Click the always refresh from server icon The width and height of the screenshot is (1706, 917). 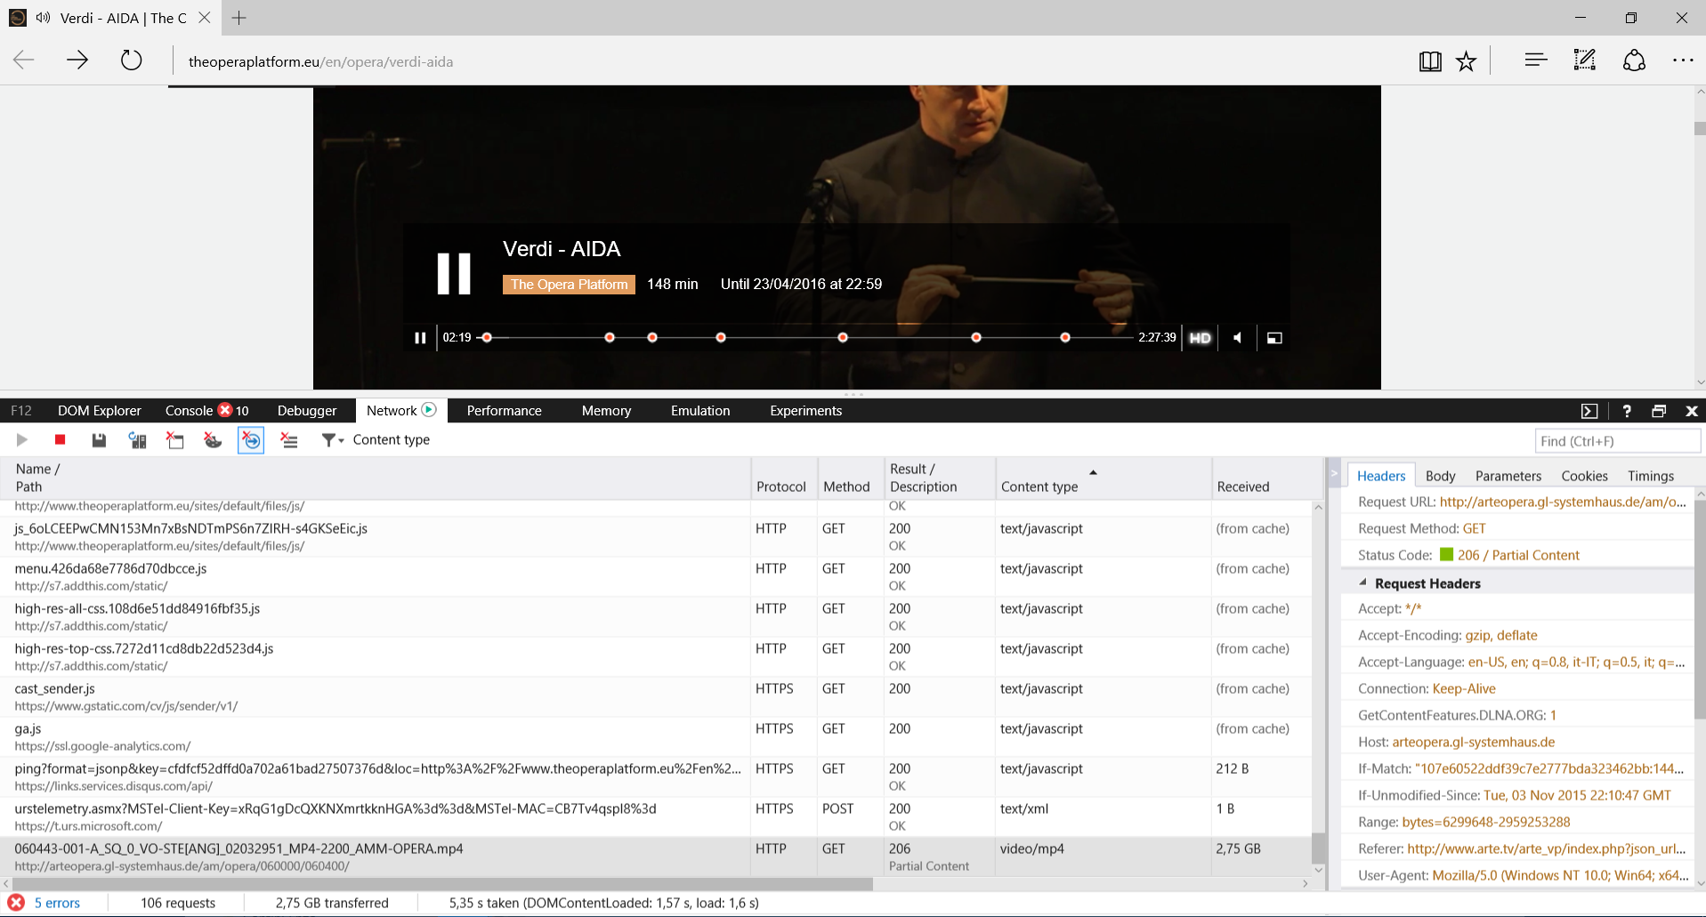tap(137, 440)
